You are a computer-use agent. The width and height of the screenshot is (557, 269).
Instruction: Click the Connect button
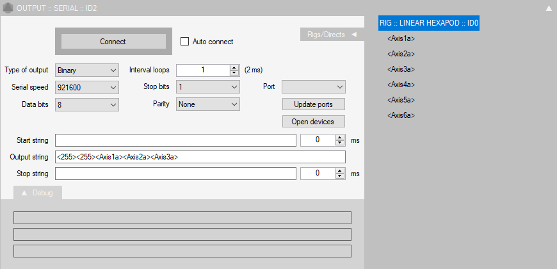coord(113,41)
